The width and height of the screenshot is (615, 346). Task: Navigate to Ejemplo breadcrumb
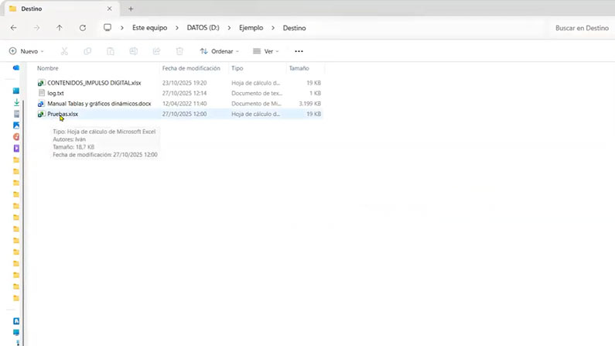251,28
